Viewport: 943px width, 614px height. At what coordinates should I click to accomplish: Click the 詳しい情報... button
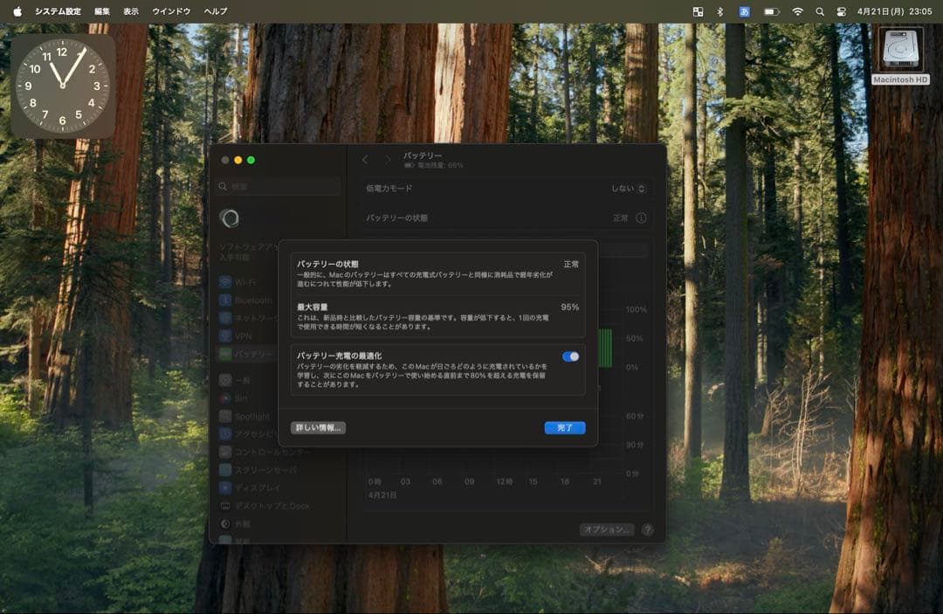click(319, 428)
